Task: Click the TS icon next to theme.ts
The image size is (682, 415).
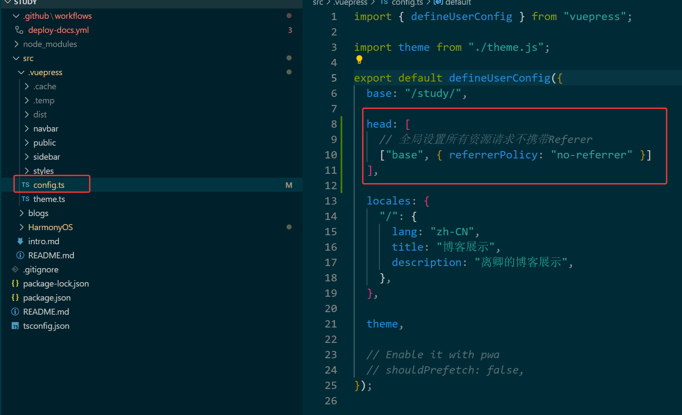Action: (26, 199)
